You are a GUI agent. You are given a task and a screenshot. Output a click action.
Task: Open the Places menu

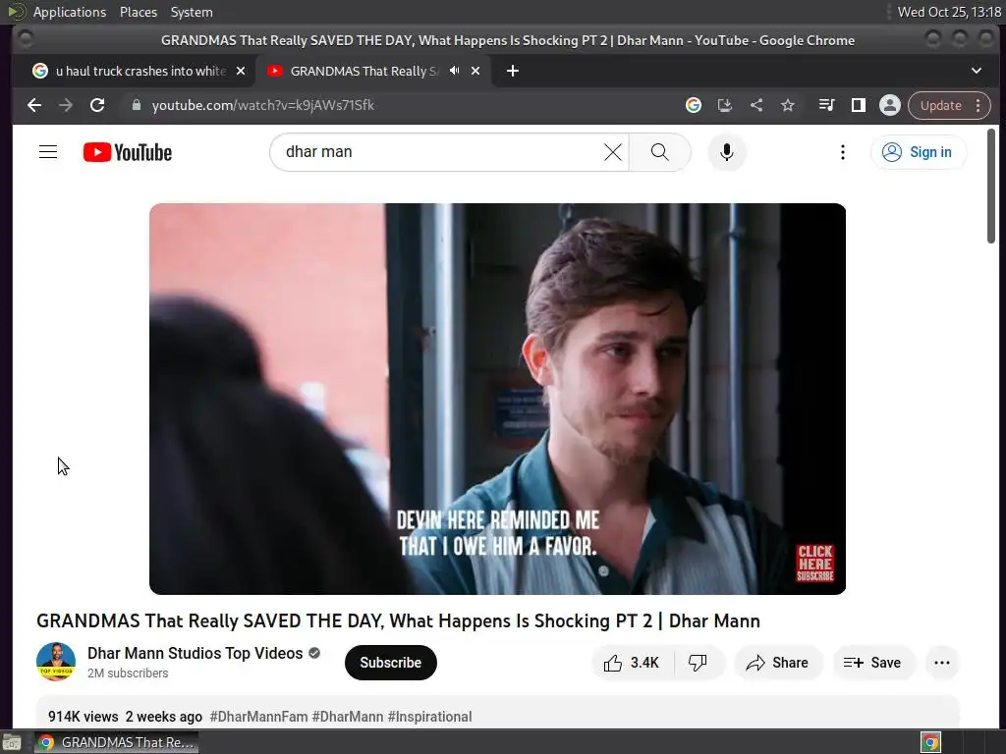[x=138, y=12]
